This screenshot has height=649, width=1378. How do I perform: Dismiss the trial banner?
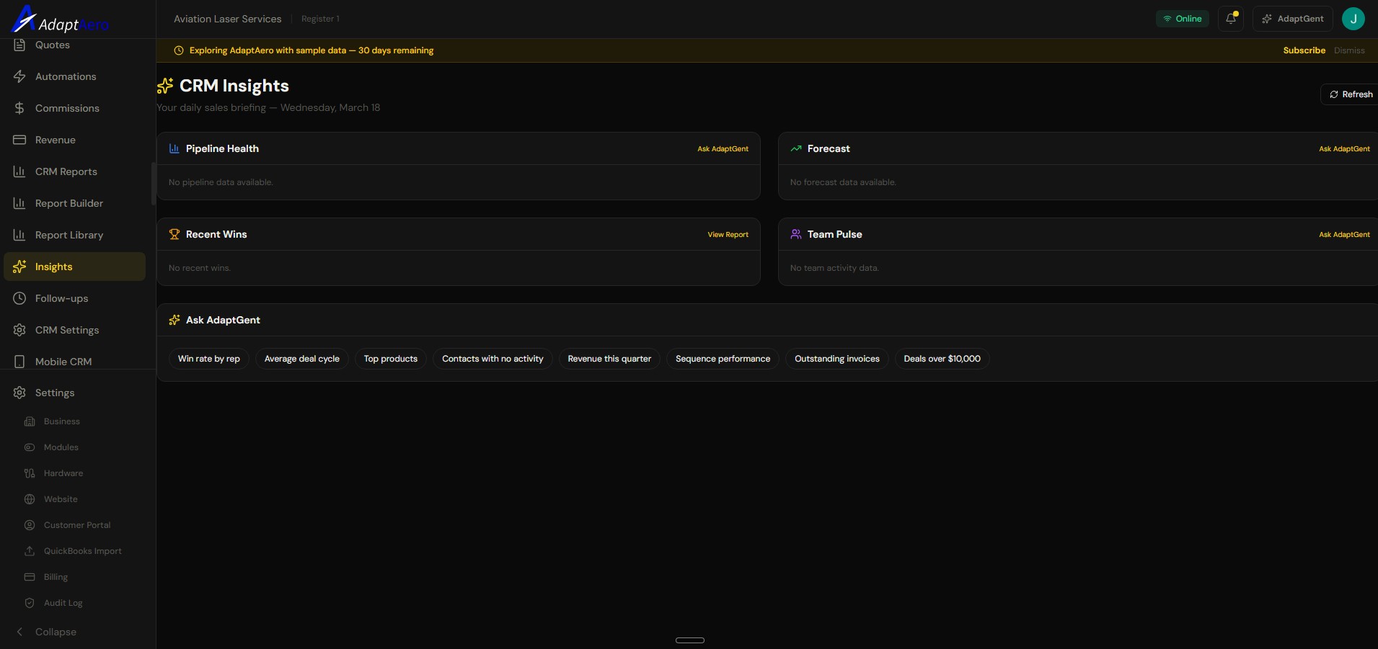click(x=1349, y=50)
